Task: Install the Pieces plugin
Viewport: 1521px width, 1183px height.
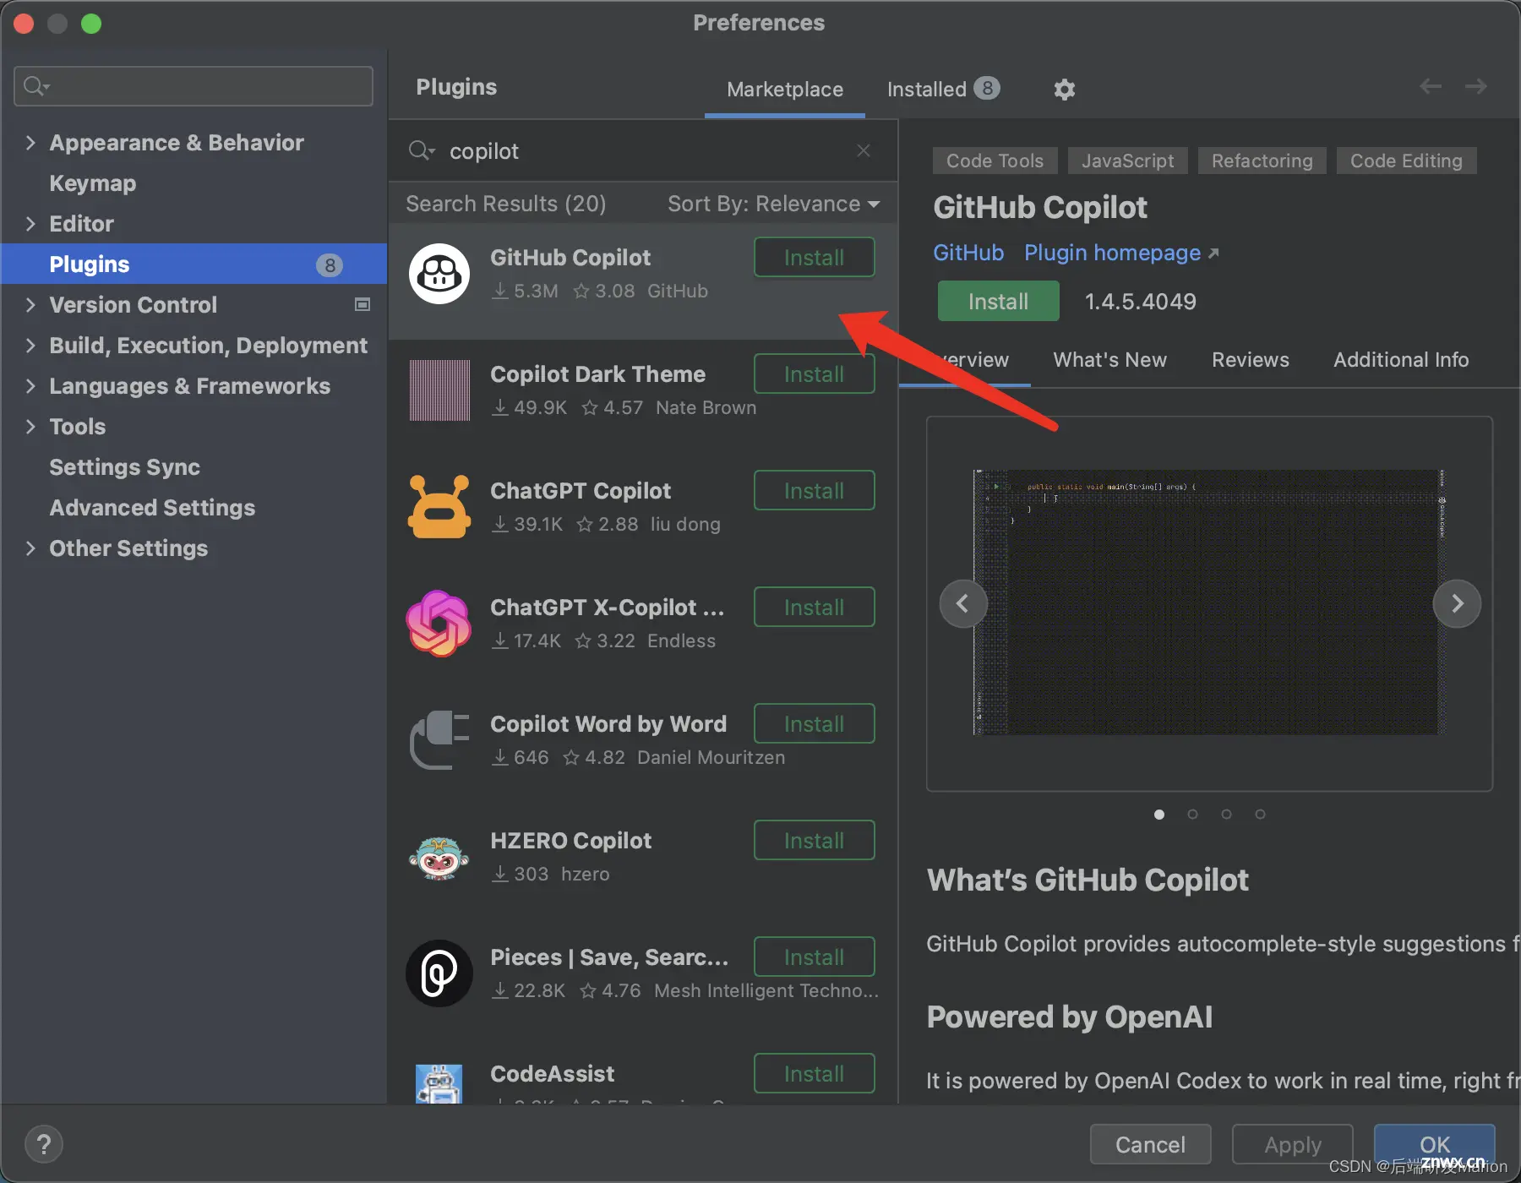Action: coord(814,957)
